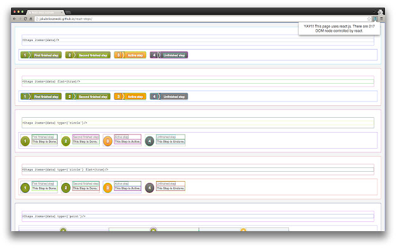Select 'Unfinished step' in flat arrow row
Image resolution: width=396 pixels, height=248 pixels.
tap(174, 97)
